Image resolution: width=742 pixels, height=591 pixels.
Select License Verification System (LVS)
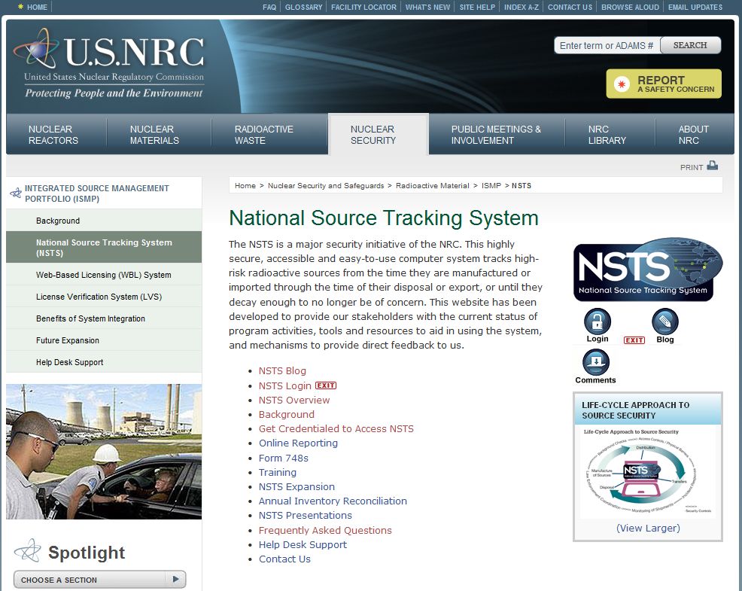[104, 297]
